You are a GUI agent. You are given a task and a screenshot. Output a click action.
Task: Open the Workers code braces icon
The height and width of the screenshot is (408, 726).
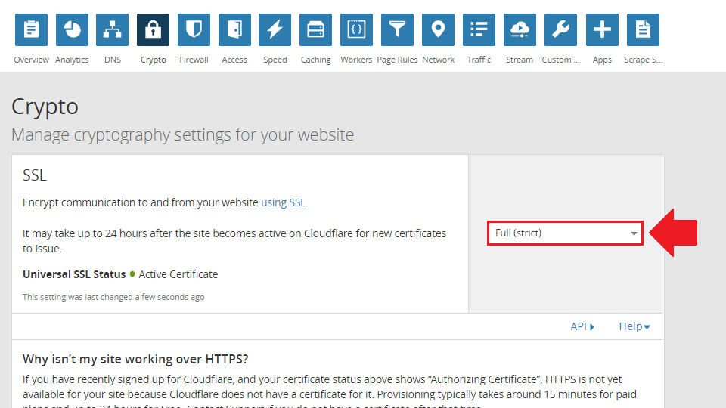click(356, 30)
